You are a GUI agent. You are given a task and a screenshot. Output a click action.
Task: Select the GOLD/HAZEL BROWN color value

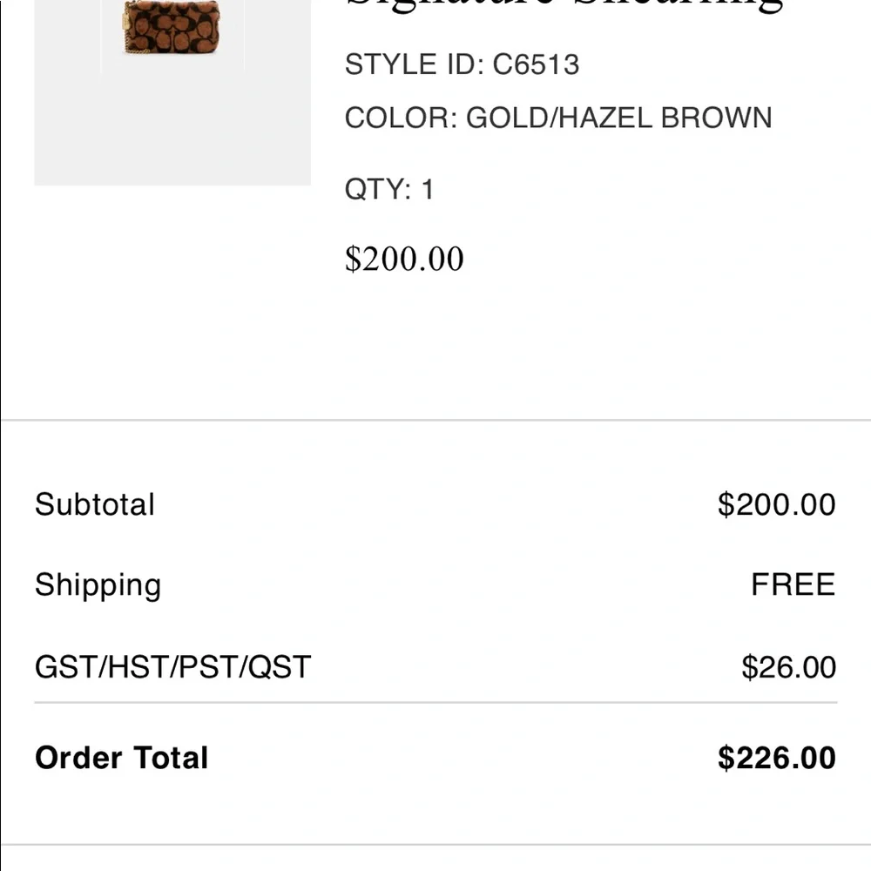tap(619, 118)
